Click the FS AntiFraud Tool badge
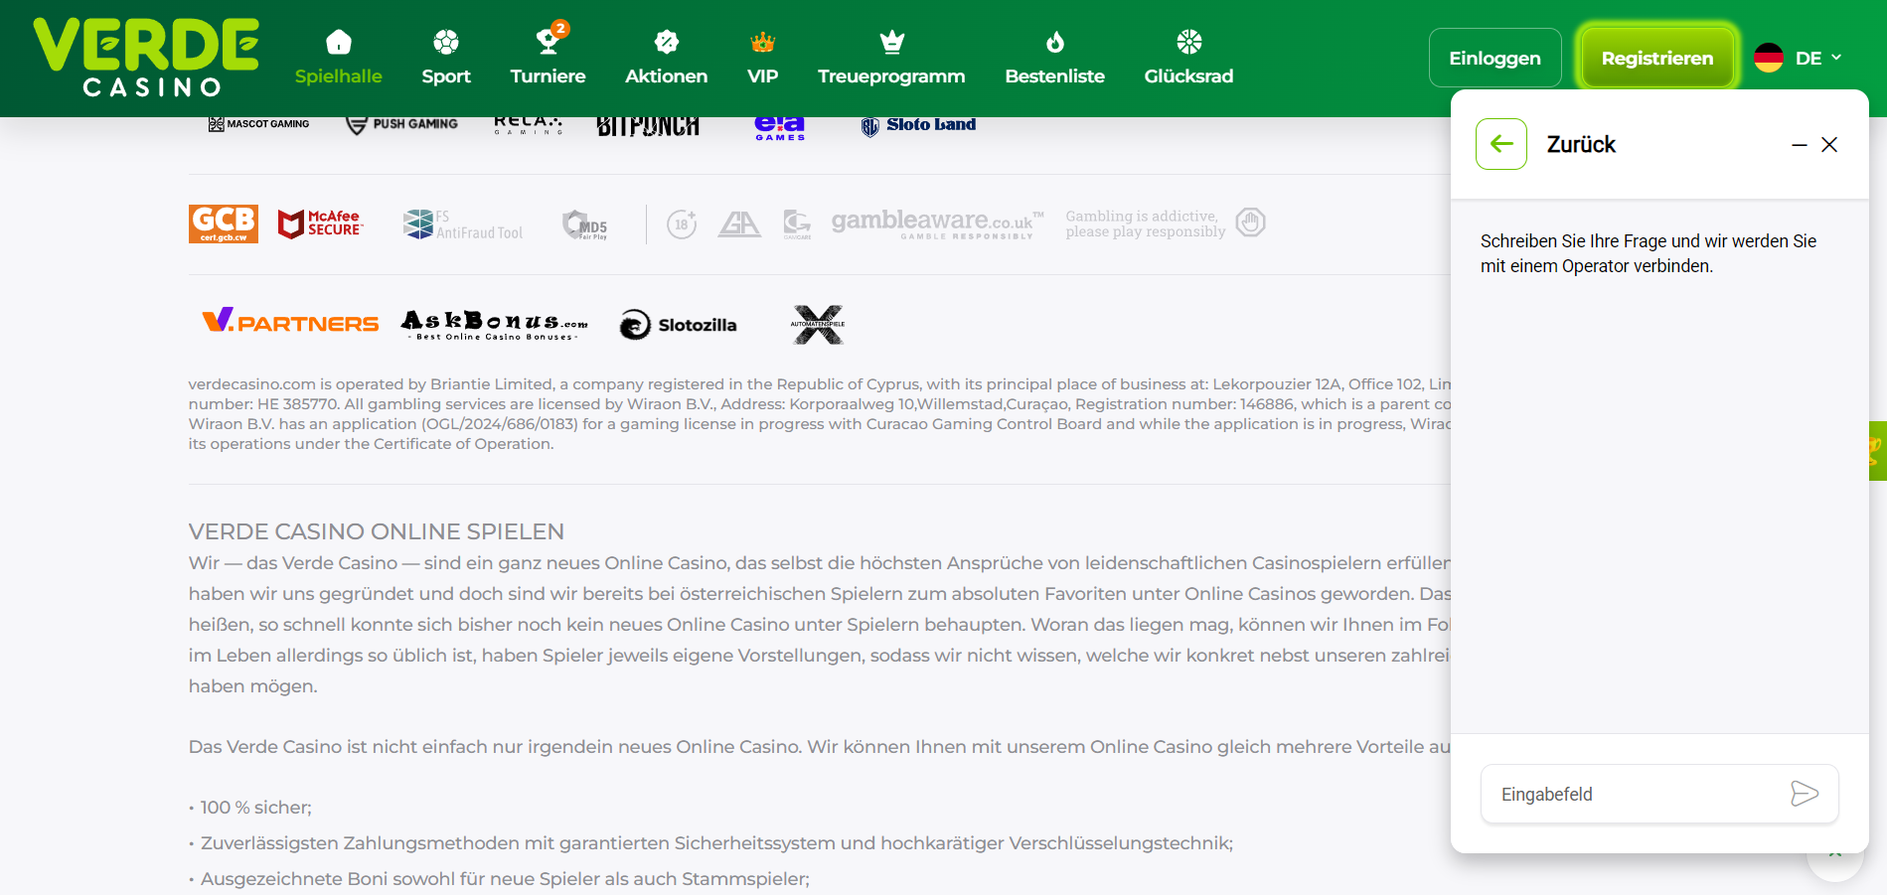 (463, 224)
